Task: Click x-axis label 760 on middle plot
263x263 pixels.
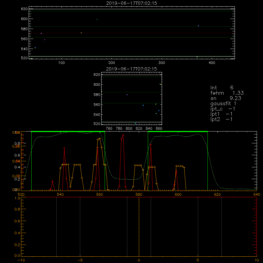Action: pos(109,129)
